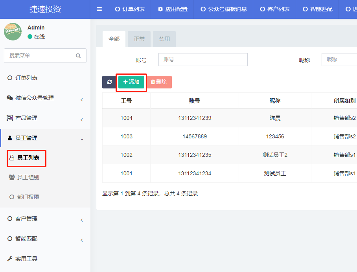Expand the 产品管理 chevron

82,119
